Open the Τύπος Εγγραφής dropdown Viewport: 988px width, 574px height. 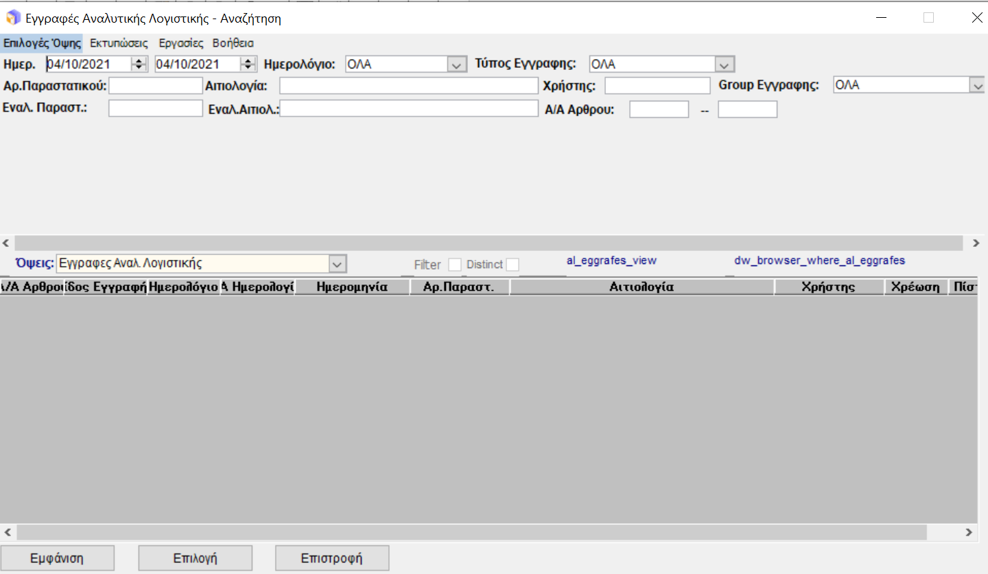[724, 64]
